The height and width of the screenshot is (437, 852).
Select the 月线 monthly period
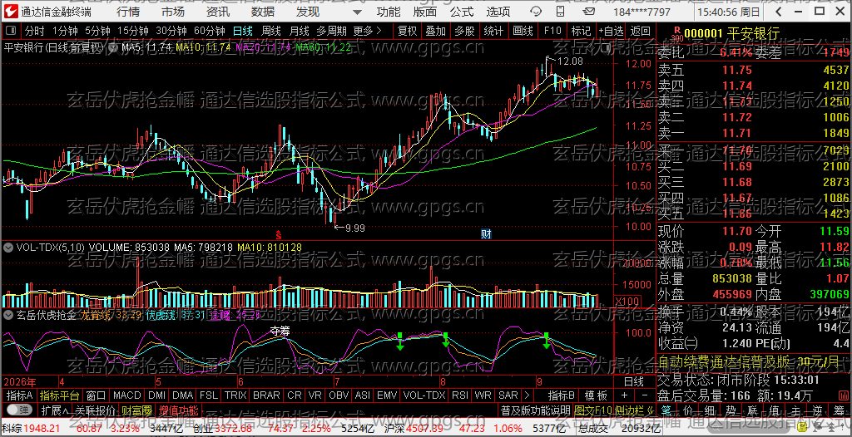pos(299,31)
